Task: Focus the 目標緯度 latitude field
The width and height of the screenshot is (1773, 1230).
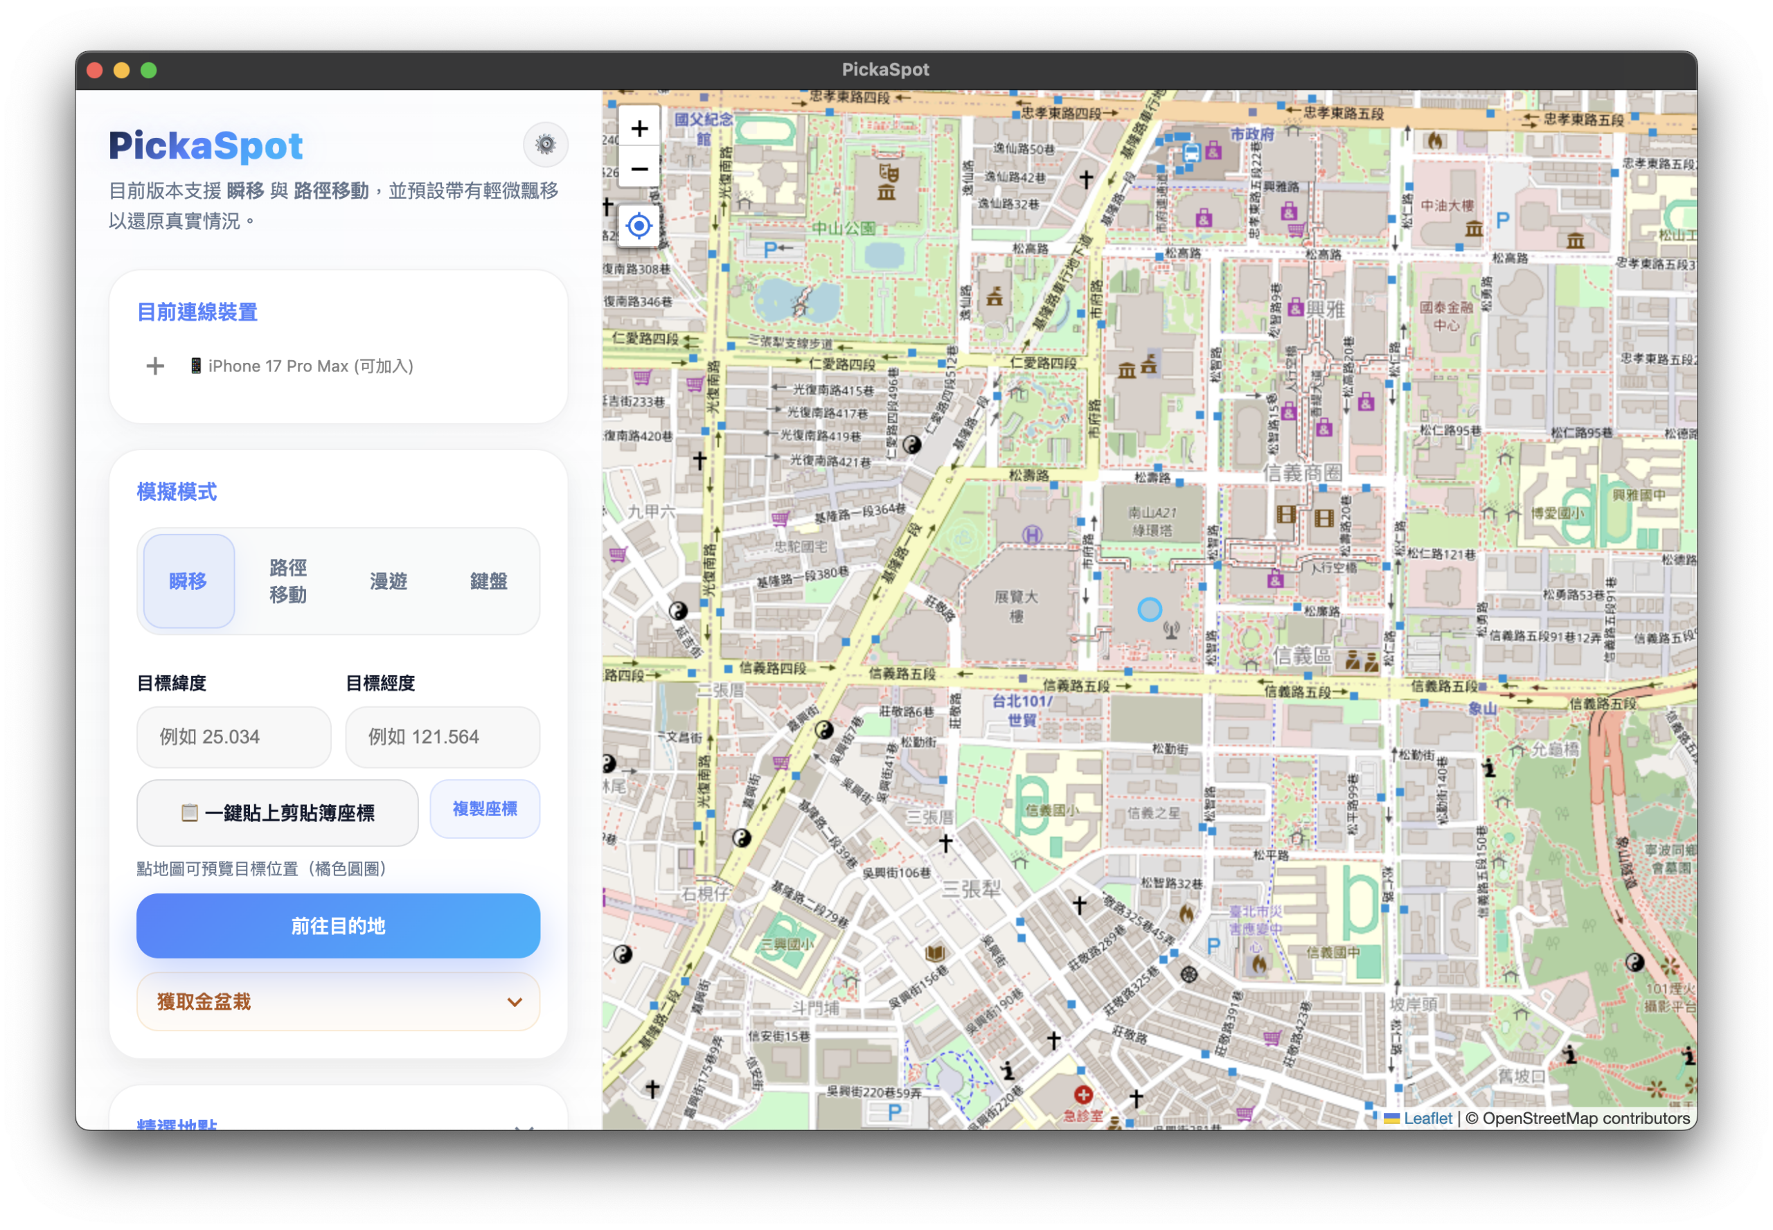Action: pos(233,737)
